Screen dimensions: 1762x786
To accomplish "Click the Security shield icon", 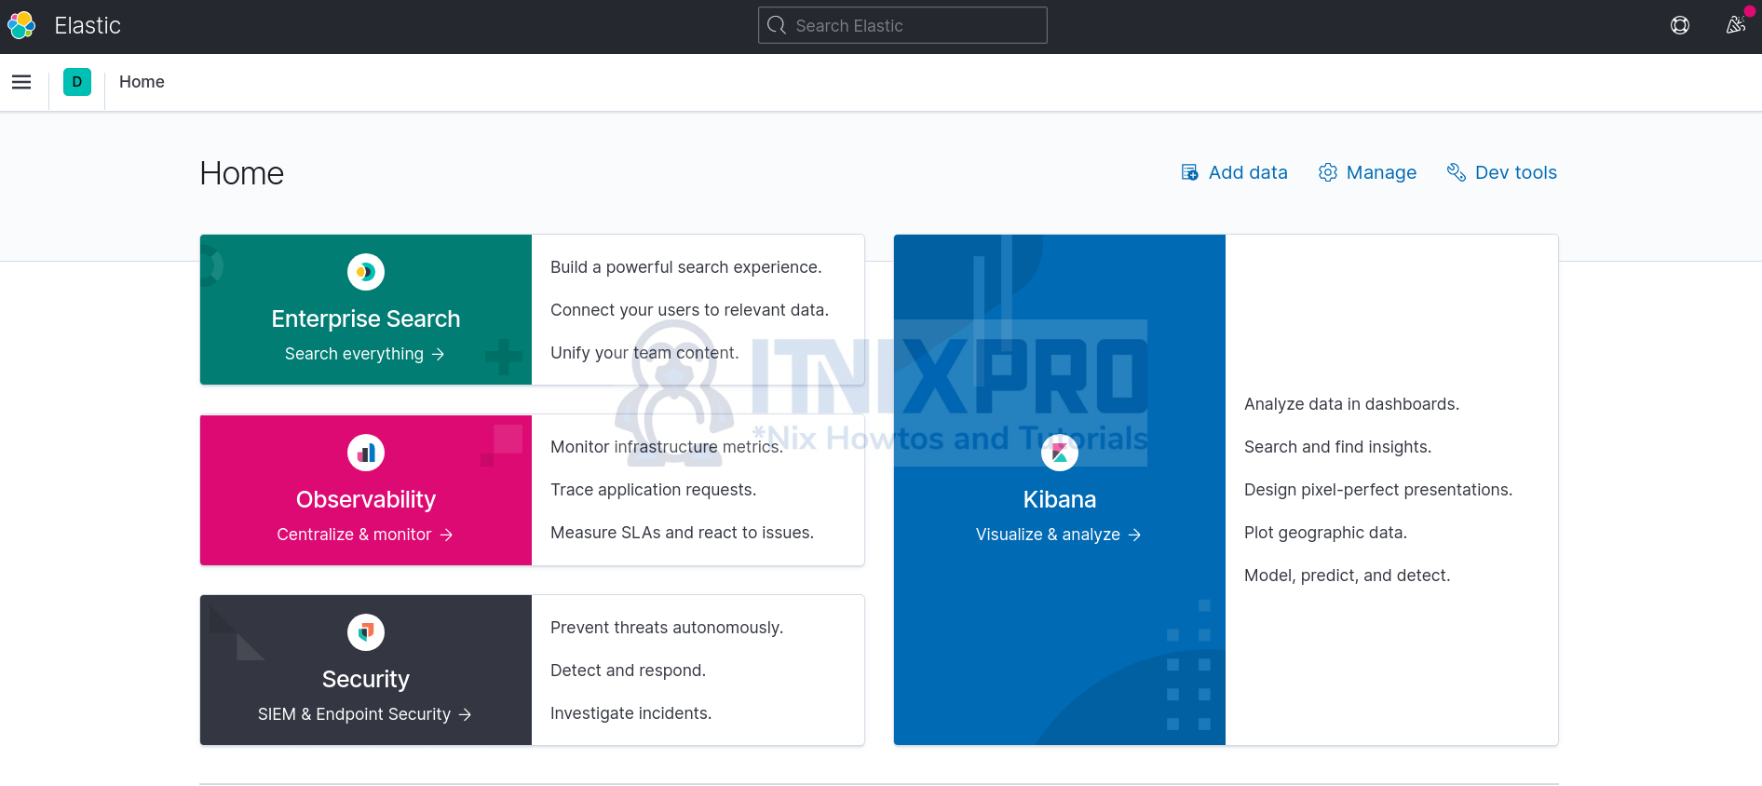I will 366,632.
